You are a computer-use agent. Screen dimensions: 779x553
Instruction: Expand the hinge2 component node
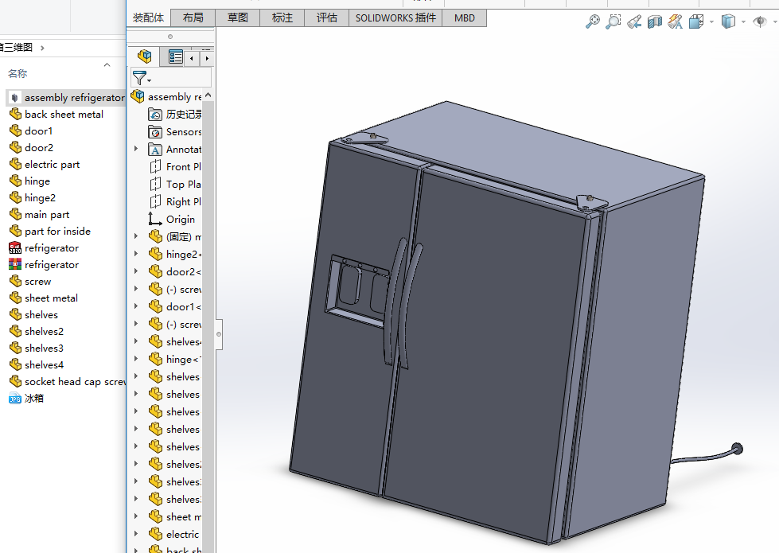[136, 255]
